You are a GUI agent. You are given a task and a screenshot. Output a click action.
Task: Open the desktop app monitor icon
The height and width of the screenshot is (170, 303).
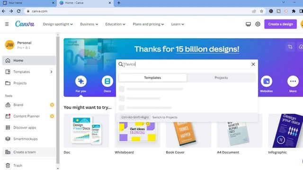[248, 24]
